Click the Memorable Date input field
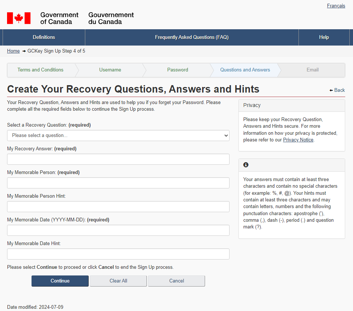 tap(118, 230)
